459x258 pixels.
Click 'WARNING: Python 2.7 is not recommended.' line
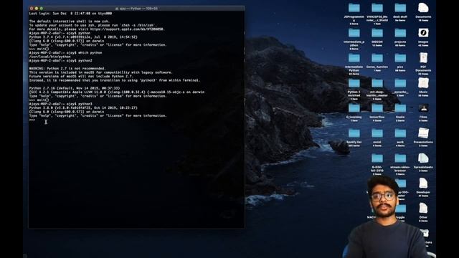(67, 69)
